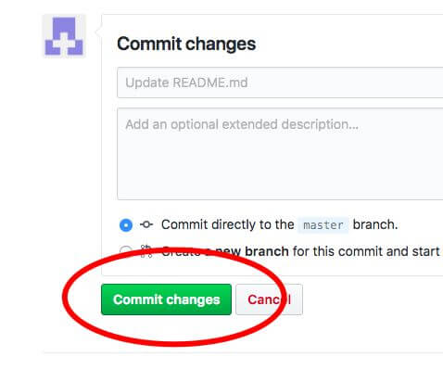Select the Create a new branch radio button
Image resolution: width=443 pixels, height=382 pixels.
pyautogui.click(x=126, y=251)
